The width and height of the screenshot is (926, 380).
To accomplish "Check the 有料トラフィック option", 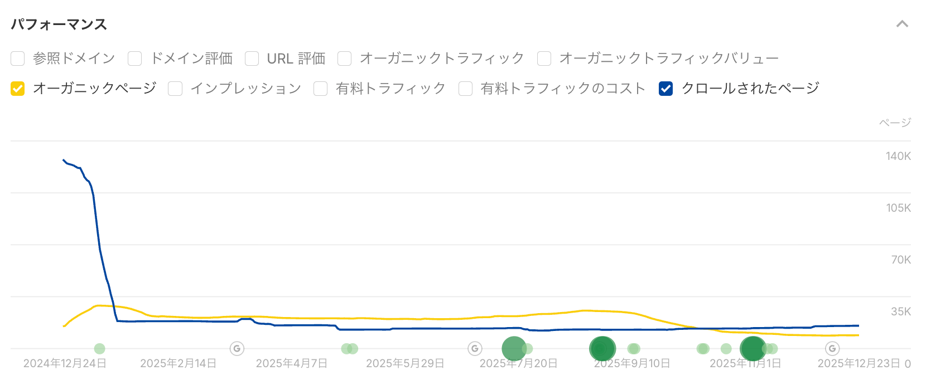I will pyautogui.click(x=321, y=89).
